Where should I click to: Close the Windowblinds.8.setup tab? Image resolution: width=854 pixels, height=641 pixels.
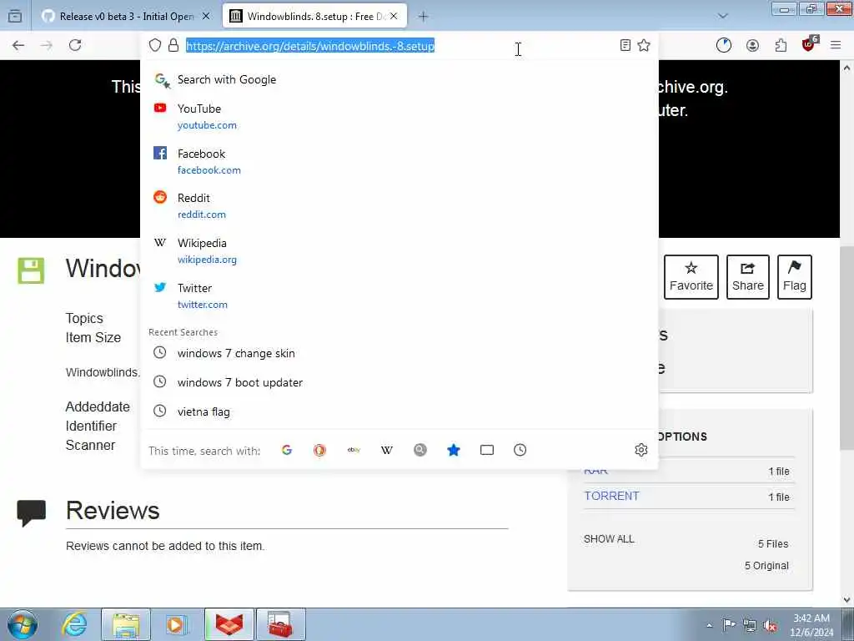tap(394, 17)
